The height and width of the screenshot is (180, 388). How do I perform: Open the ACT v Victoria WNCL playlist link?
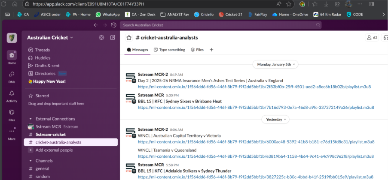pyautogui.click(x=256, y=142)
